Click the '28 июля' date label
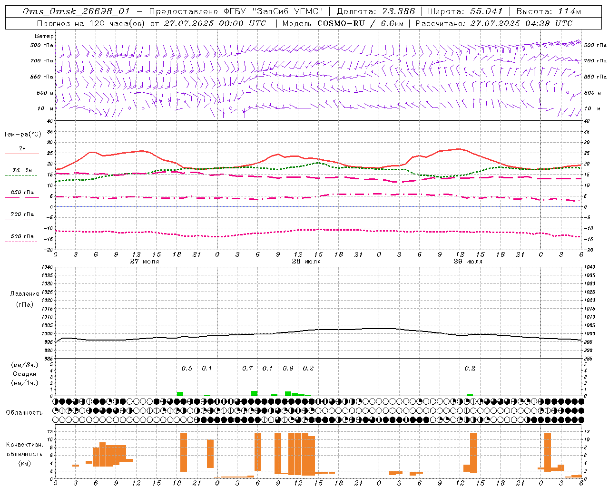 pos(306,262)
